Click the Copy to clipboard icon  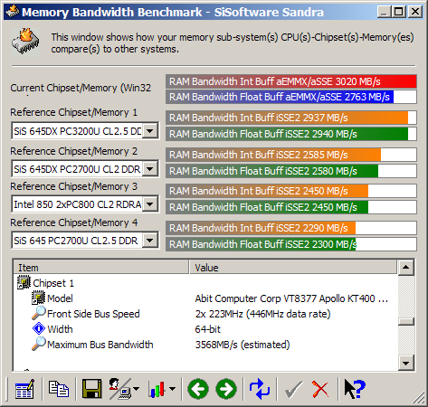coord(59,389)
